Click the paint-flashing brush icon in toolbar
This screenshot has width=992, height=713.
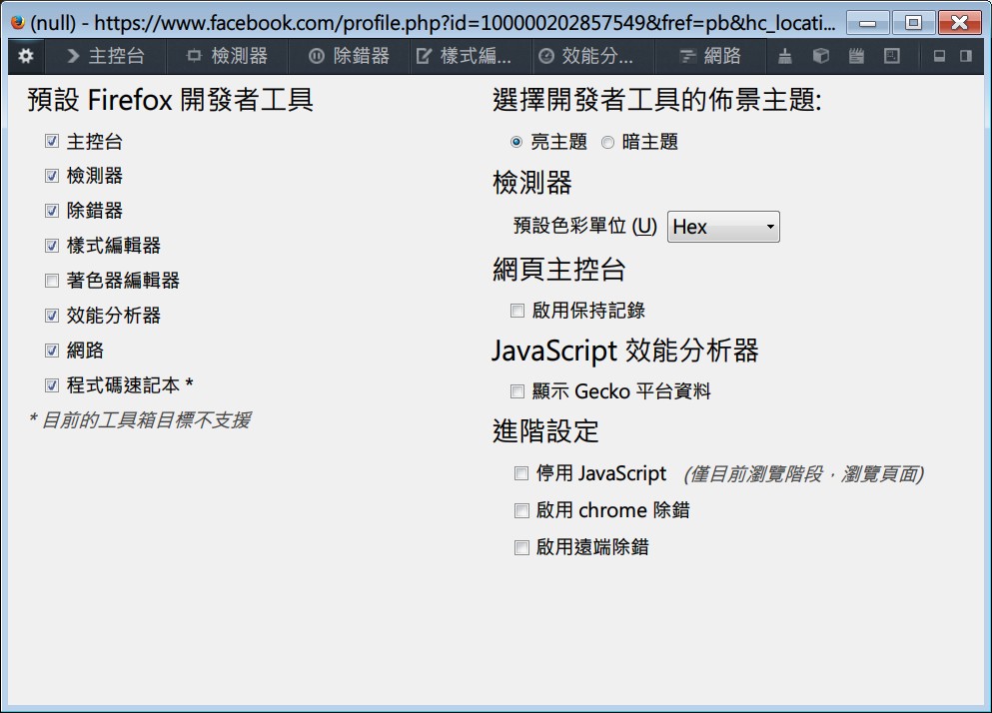[x=784, y=56]
